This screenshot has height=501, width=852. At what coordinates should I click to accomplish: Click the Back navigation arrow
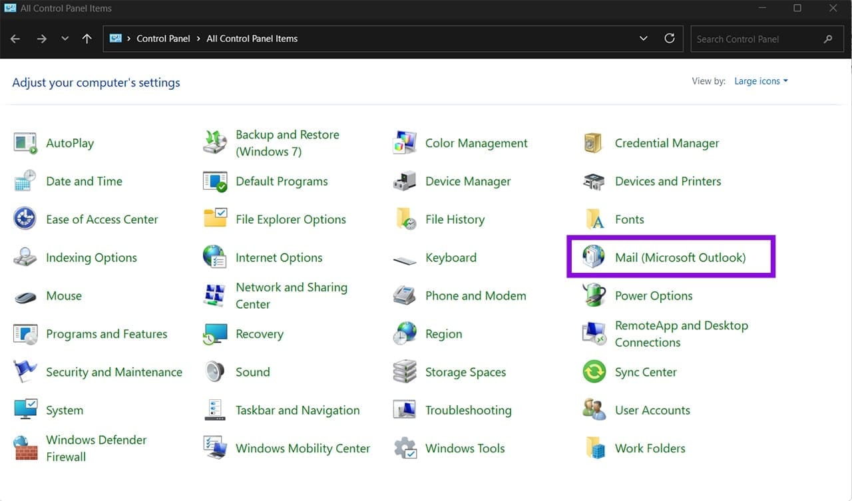coord(15,39)
